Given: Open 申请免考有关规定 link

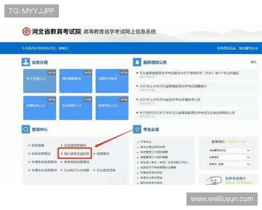Looking at the screenshot, I should 152,173.
